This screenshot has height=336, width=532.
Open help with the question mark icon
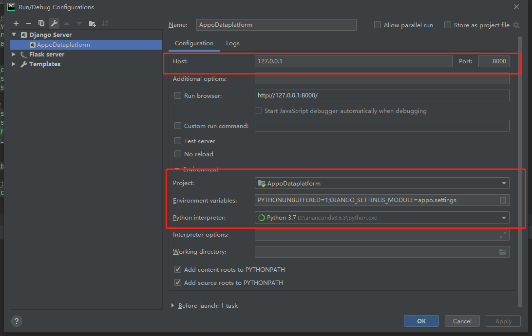[17, 321]
